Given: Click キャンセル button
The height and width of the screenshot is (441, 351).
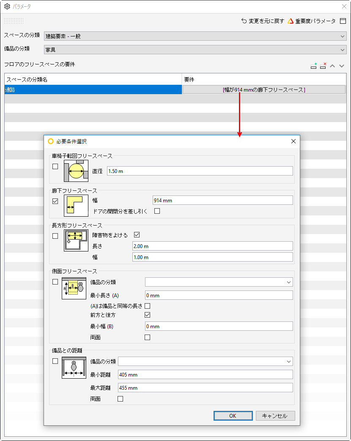Looking at the screenshot, I should pos(275,416).
